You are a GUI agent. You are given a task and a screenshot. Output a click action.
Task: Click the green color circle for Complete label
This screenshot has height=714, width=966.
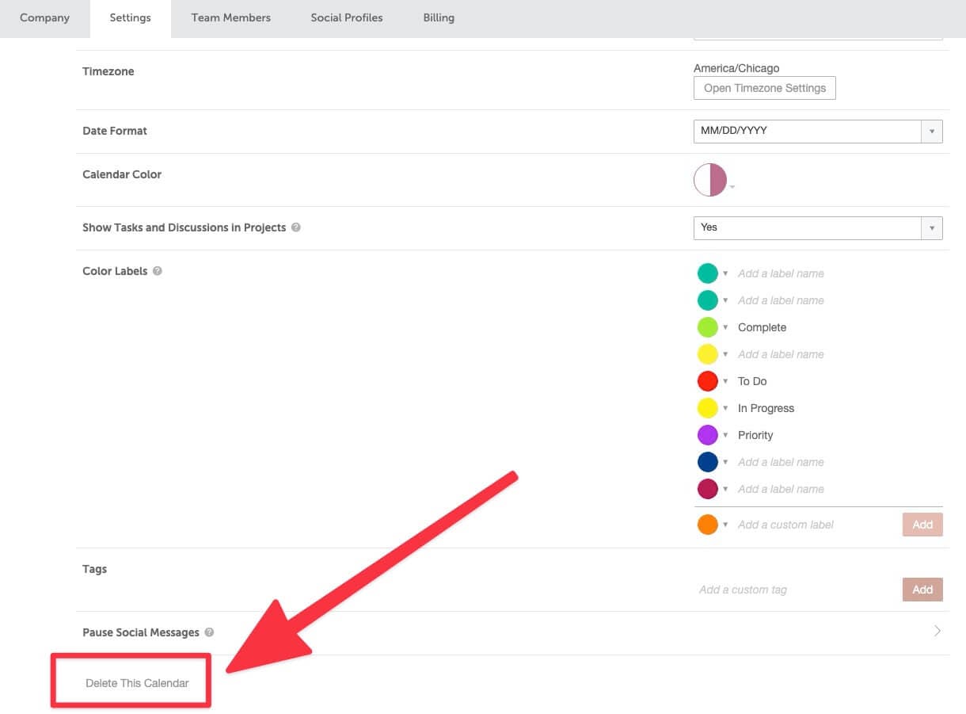tap(707, 327)
